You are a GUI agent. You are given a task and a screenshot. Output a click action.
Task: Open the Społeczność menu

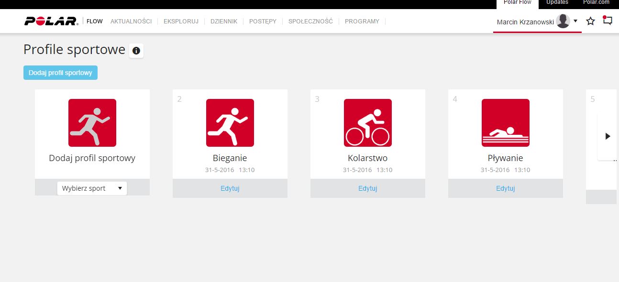click(x=310, y=22)
